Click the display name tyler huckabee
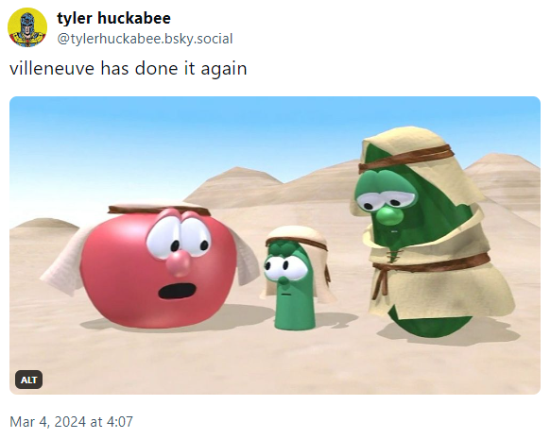 click(113, 18)
